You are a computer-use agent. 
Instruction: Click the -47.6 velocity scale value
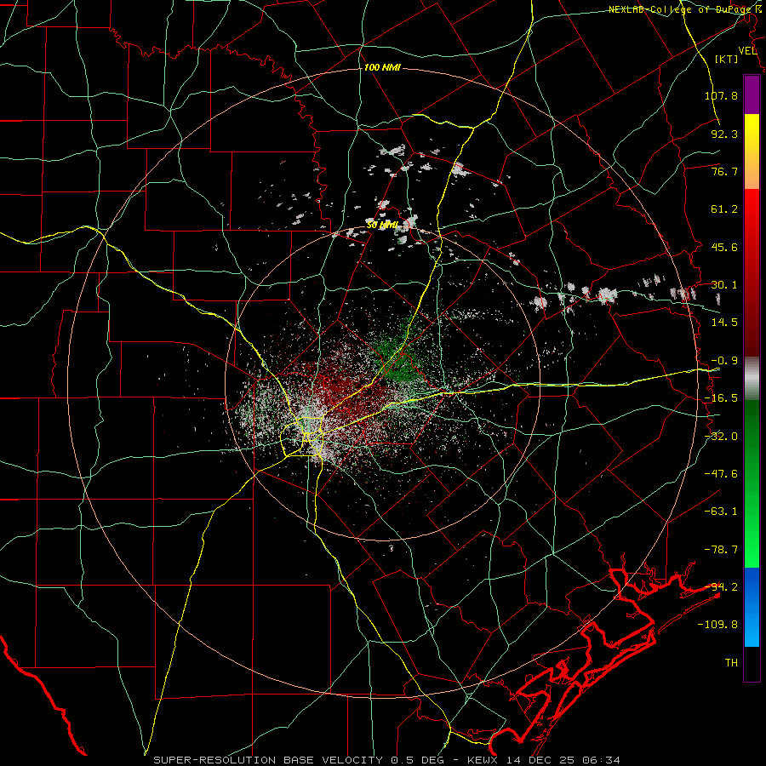[x=721, y=474]
